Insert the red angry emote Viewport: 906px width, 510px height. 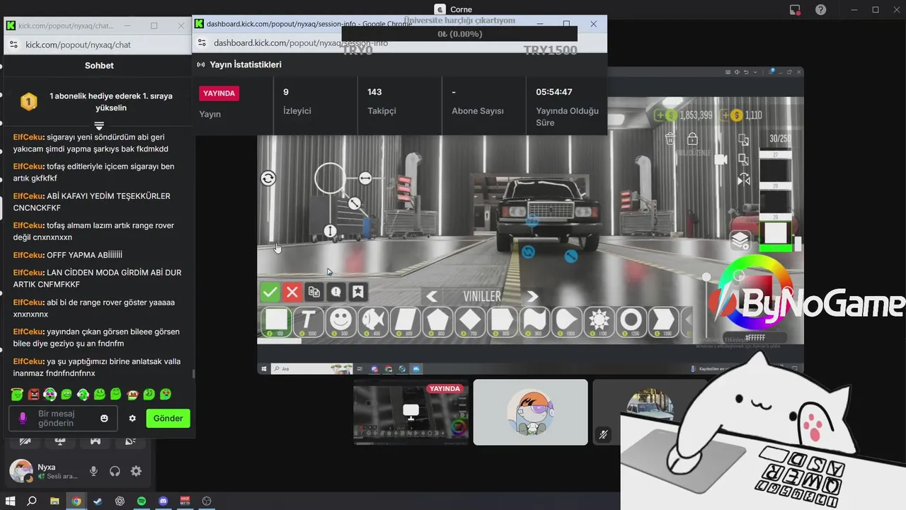pos(33,395)
